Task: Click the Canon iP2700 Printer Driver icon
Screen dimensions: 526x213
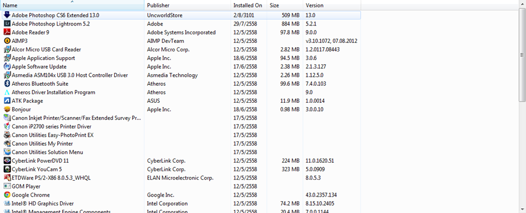Action: pyautogui.click(x=7, y=126)
